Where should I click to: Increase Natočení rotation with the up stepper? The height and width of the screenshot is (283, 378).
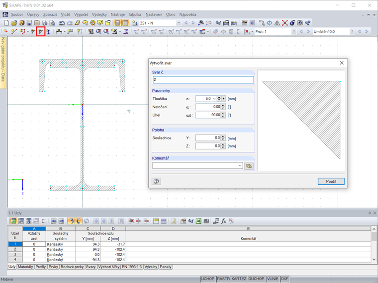[x=223, y=106]
